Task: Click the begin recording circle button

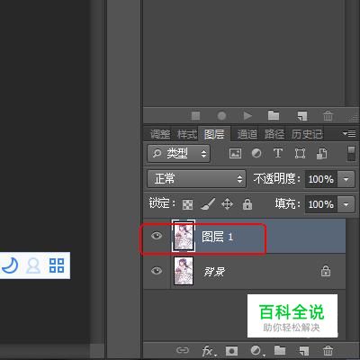Action: pos(221,115)
